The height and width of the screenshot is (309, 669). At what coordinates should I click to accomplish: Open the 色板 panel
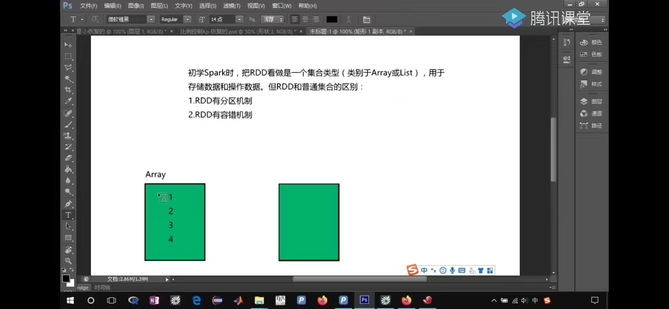[x=591, y=55]
